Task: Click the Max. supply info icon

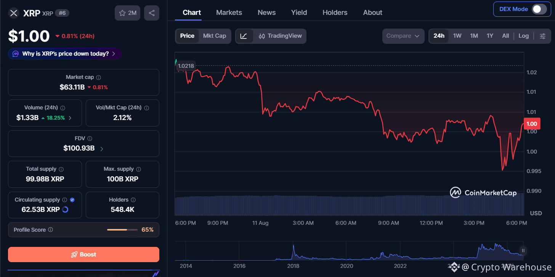Action: pos(138,169)
